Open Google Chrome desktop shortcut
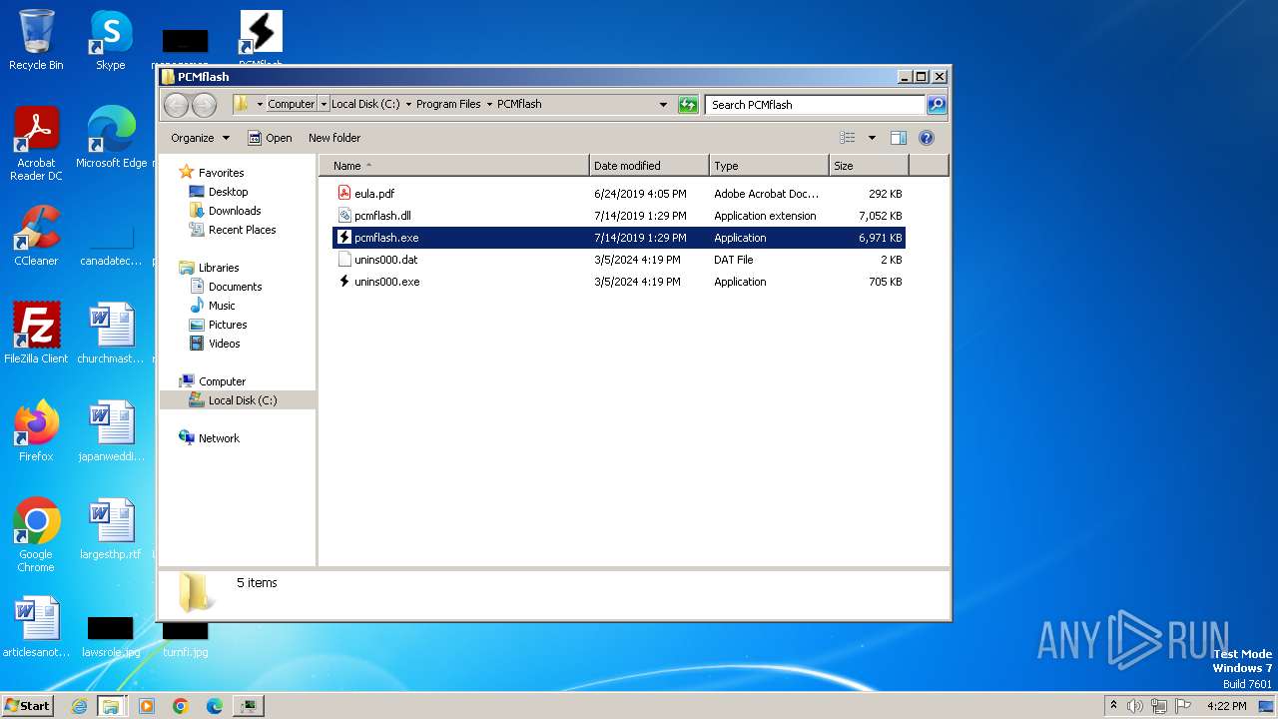 tap(36, 535)
